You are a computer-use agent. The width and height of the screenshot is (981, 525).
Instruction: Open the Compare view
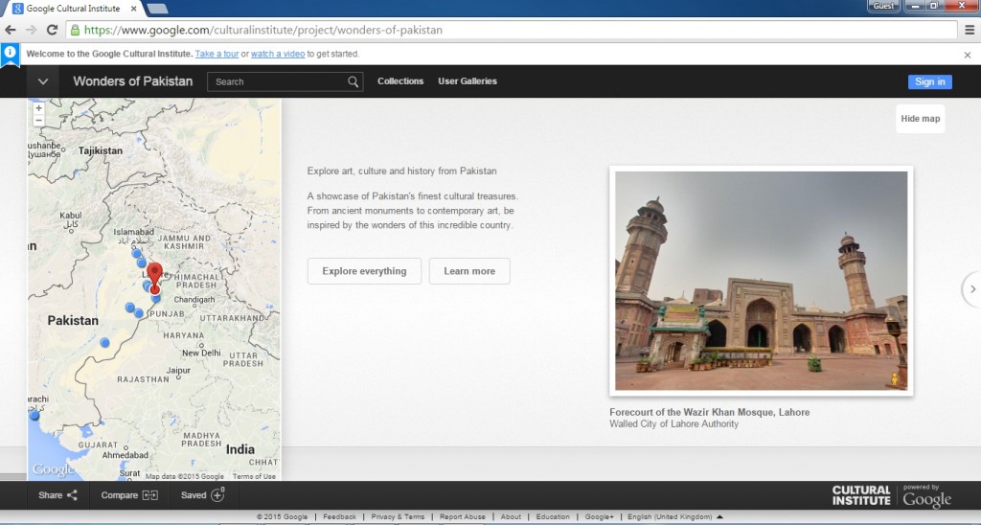coord(129,495)
